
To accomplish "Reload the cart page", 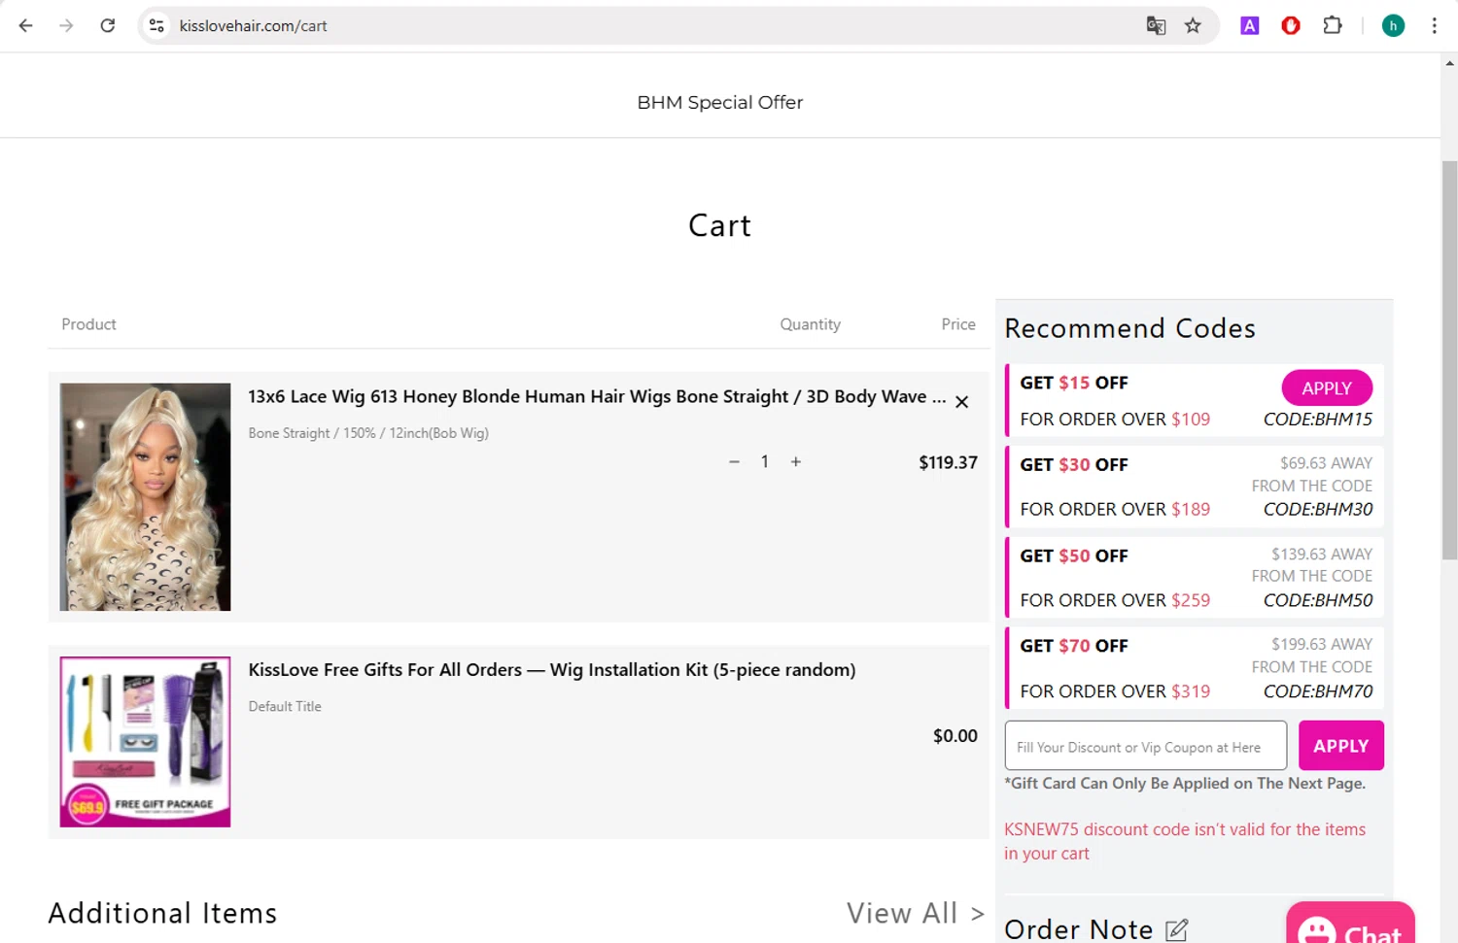I will pos(108,26).
